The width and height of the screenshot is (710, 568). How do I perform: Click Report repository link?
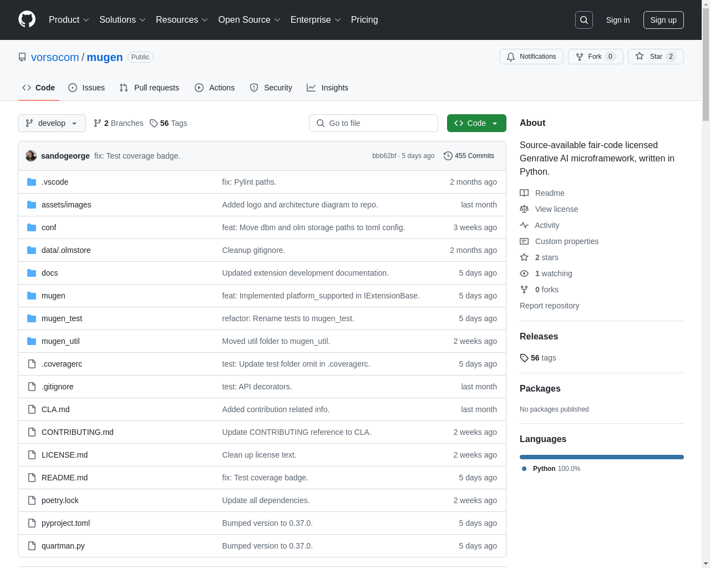coord(549,306)
